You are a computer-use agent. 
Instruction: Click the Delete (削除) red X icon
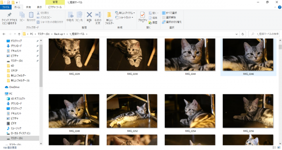pos(89,15)
